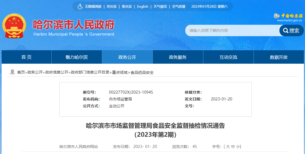The width and height of the screenshot is (305, 154).
Task: Open the 政务服务 navigation tab
Action: pos(178,57)
